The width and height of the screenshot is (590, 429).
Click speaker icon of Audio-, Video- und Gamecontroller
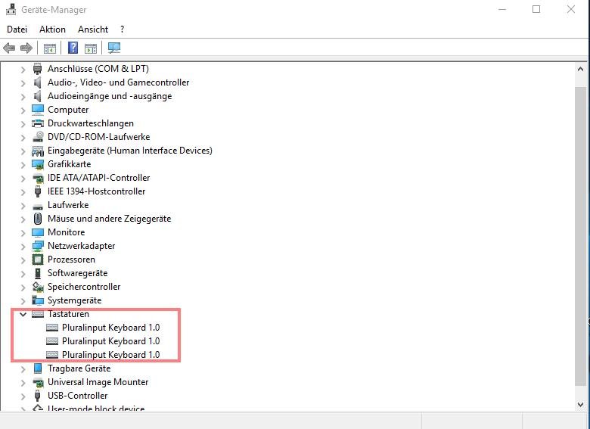37,82
